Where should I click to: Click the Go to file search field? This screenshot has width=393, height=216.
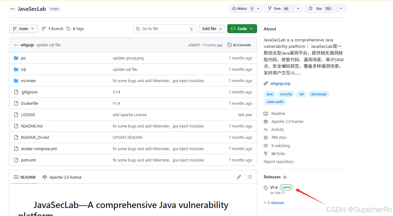165,28
